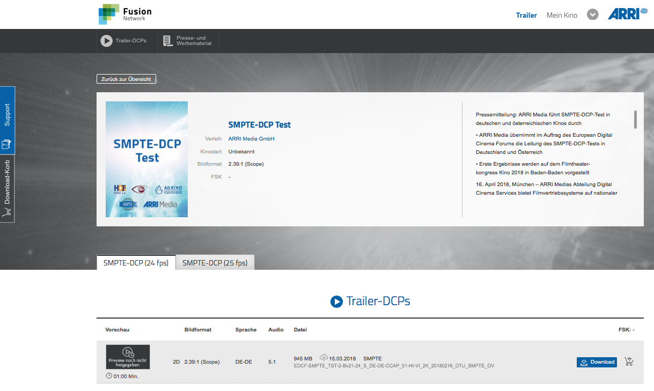Open the Trailer menu item
654x391 pixels.
[x=526, y=15]
